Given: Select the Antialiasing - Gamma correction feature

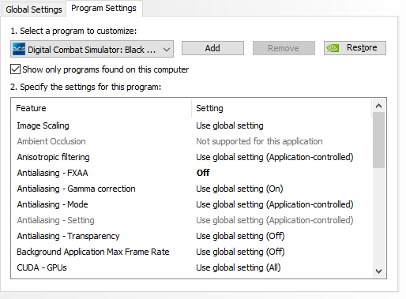Looking at the screenshot, I should click(x=76, y=189).
